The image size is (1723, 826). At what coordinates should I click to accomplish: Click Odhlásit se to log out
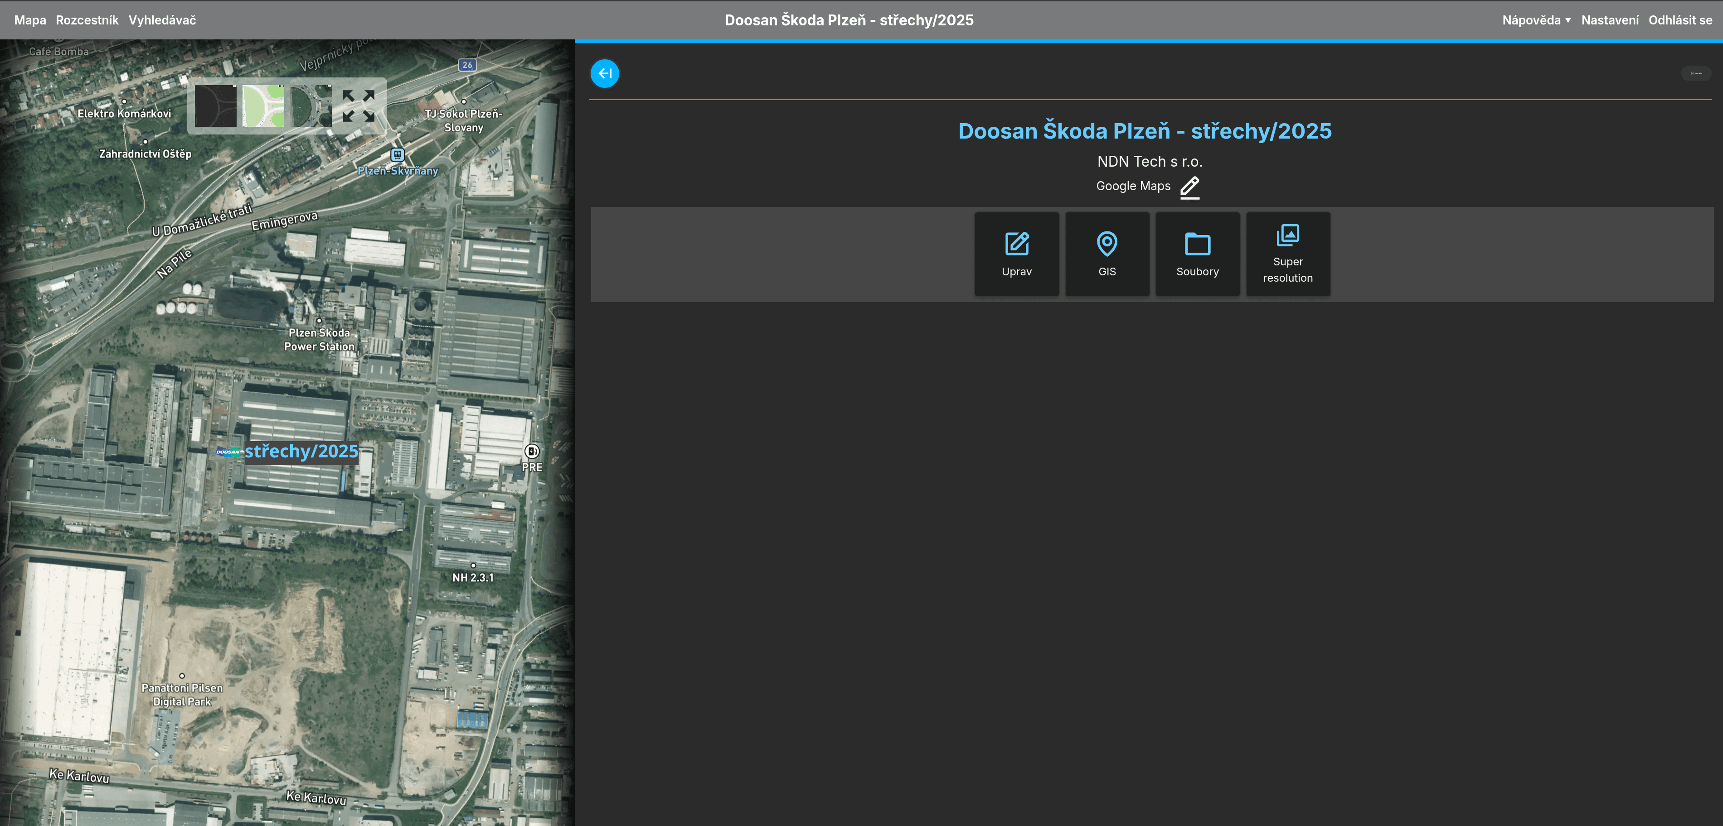click(1680, 20)
